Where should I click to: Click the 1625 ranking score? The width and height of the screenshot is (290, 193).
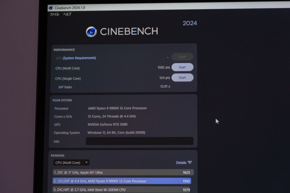point(186,173)
